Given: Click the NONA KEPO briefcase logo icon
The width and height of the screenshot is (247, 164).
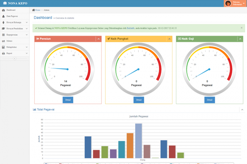Looking at the screenshot, I should [x=4, y=3].
